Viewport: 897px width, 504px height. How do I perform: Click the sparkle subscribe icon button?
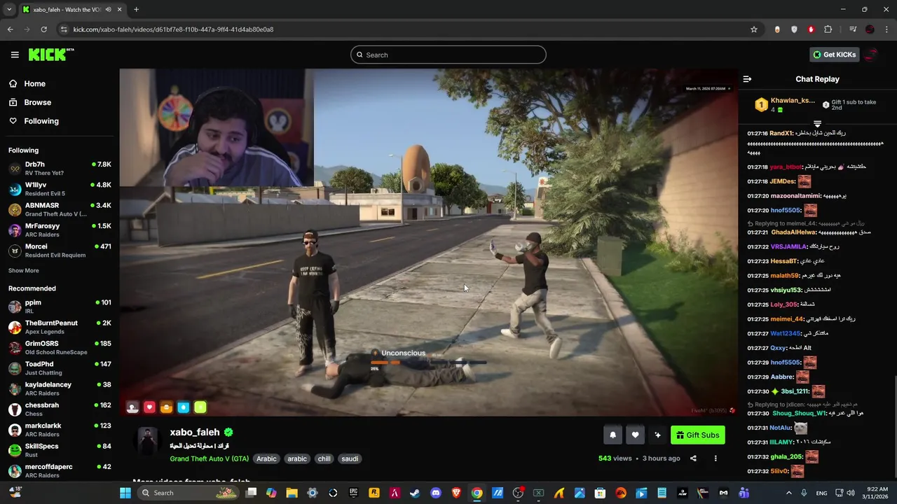click(x=657, y=435)
